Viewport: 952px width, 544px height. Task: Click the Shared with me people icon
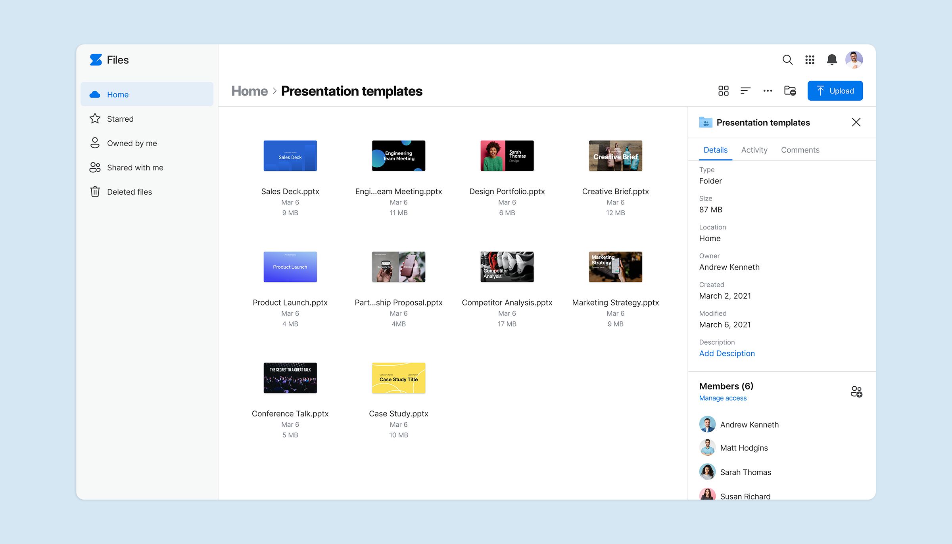click(x=95, y=167)
